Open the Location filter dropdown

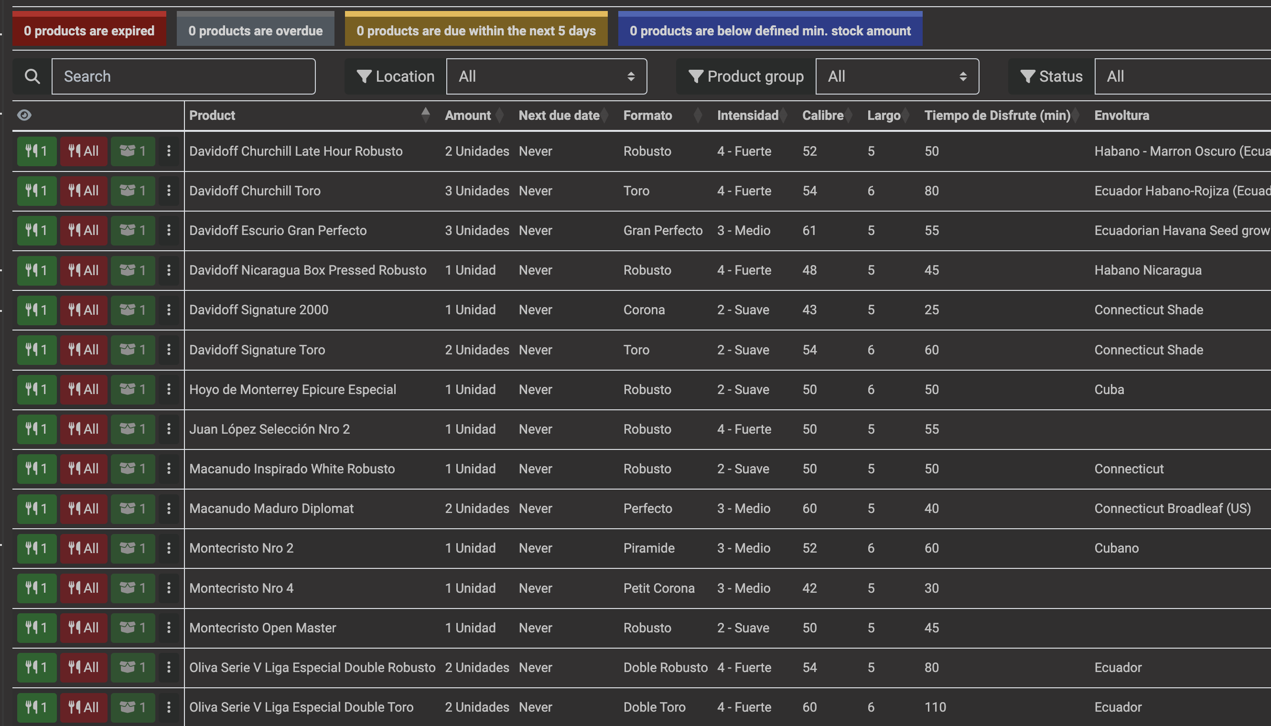coord(546,76)
